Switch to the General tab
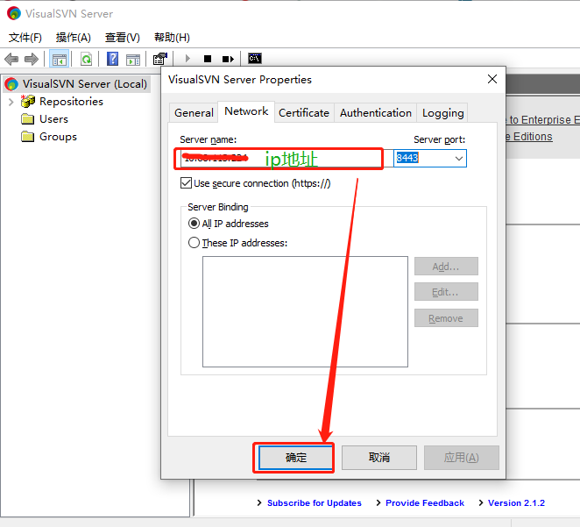580x527 pixels. (194, 113)
